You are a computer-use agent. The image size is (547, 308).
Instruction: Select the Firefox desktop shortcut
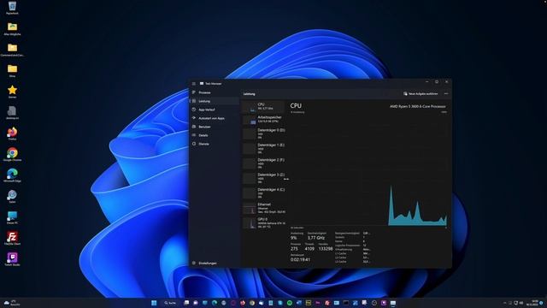coord(12,133)
